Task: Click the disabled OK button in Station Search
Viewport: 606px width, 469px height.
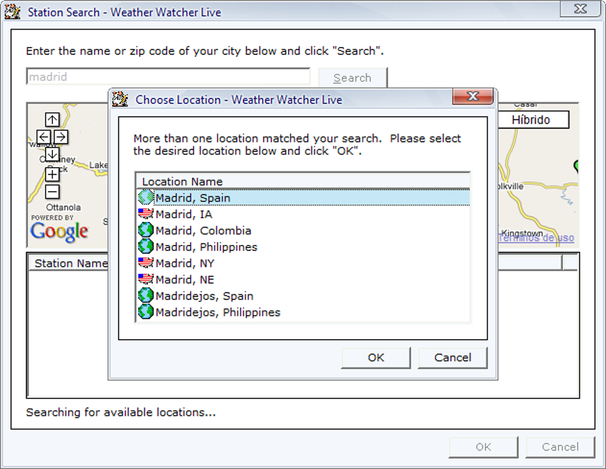Action: point(483,447)
